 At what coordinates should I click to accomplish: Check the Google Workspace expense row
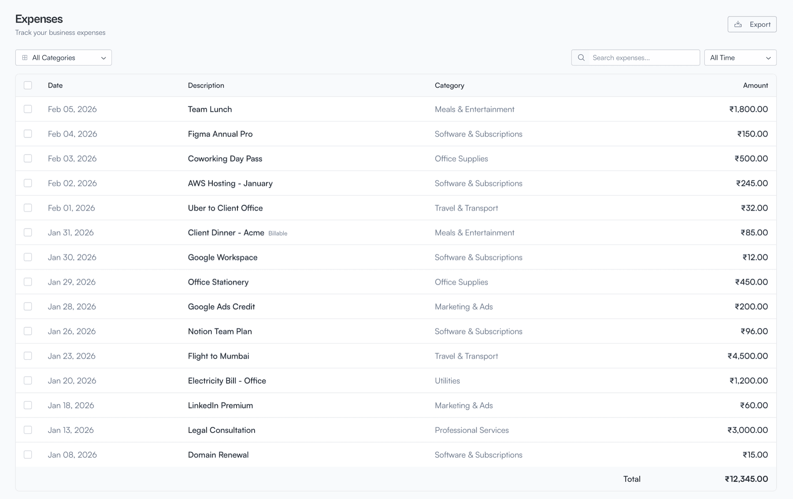tap(28, 257)
